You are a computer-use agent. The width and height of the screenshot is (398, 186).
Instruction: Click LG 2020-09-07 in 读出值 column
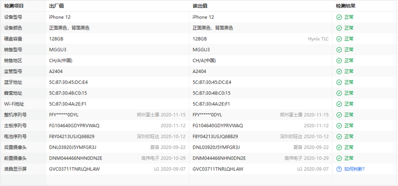pyautogui.click(x=313, y=169)
